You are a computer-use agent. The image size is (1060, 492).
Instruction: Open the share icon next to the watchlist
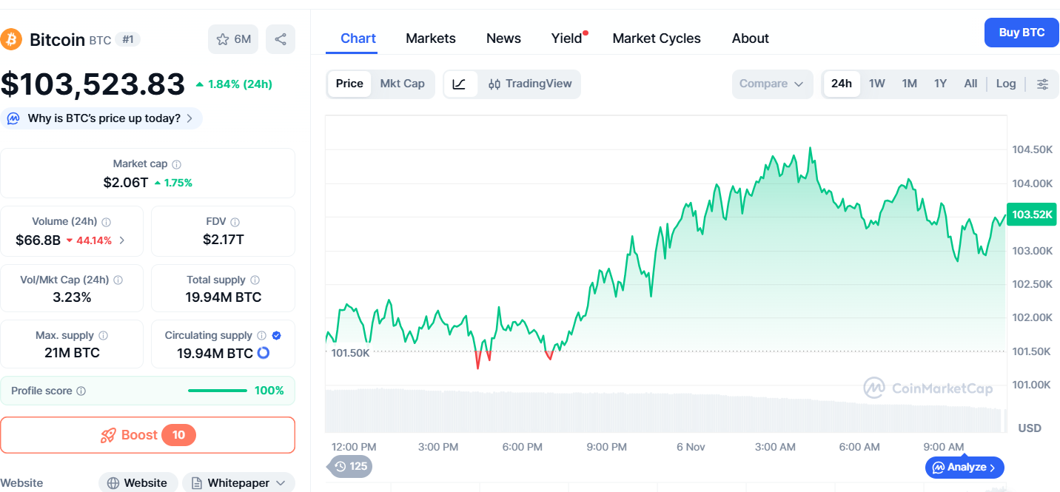pos(281,39)
